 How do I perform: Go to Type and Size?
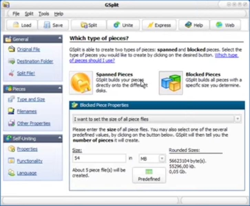point(31,99)
